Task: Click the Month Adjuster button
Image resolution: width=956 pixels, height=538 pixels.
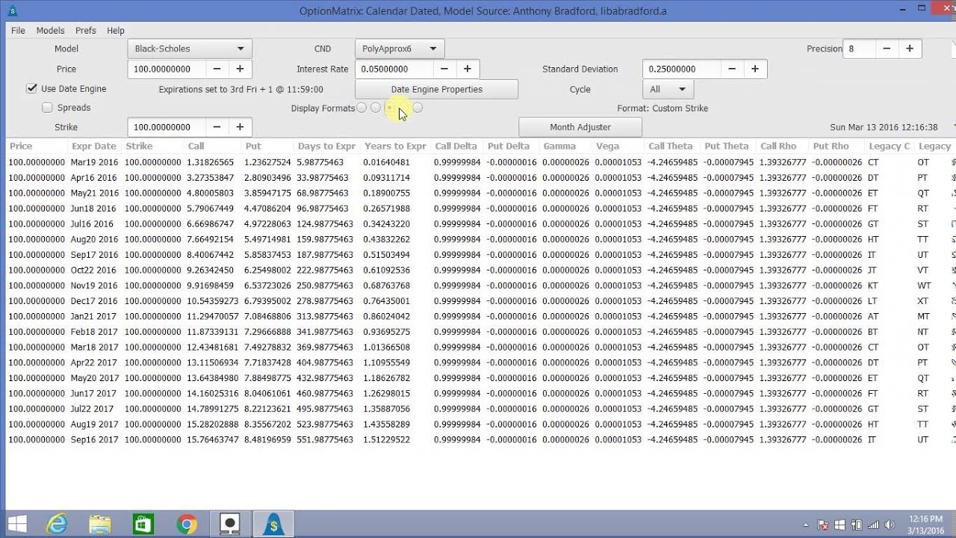Action: (580, 127)
